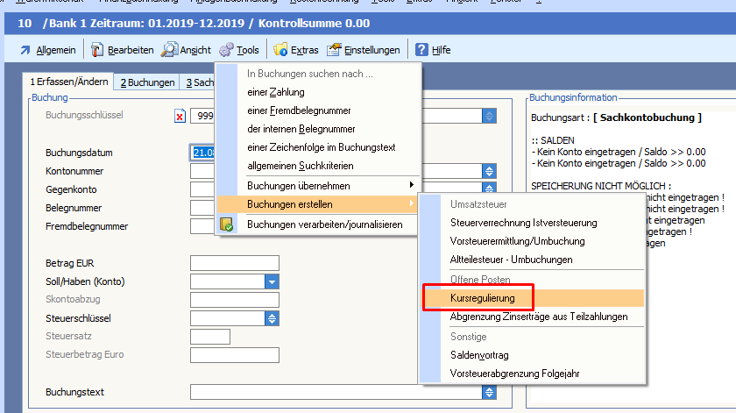Image resolution: width=736 pixels, height=413 pixels.
Task: Switch to the 1 Erfassen/Ändern tab
Action: point(69,82)
